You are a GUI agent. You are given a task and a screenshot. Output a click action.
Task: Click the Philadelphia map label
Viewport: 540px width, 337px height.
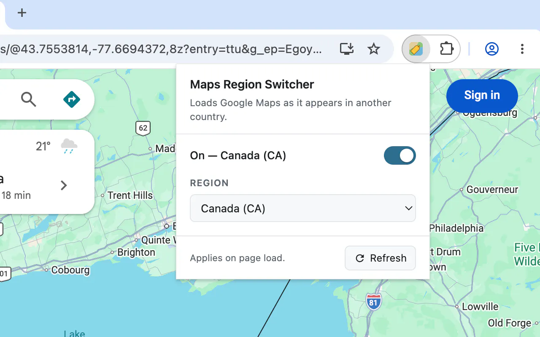click(x=456, y=228)
